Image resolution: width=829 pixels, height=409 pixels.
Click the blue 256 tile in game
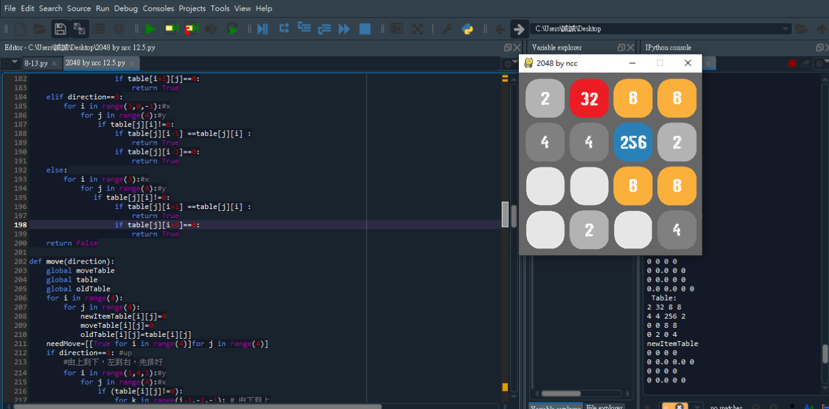[633, 142]
